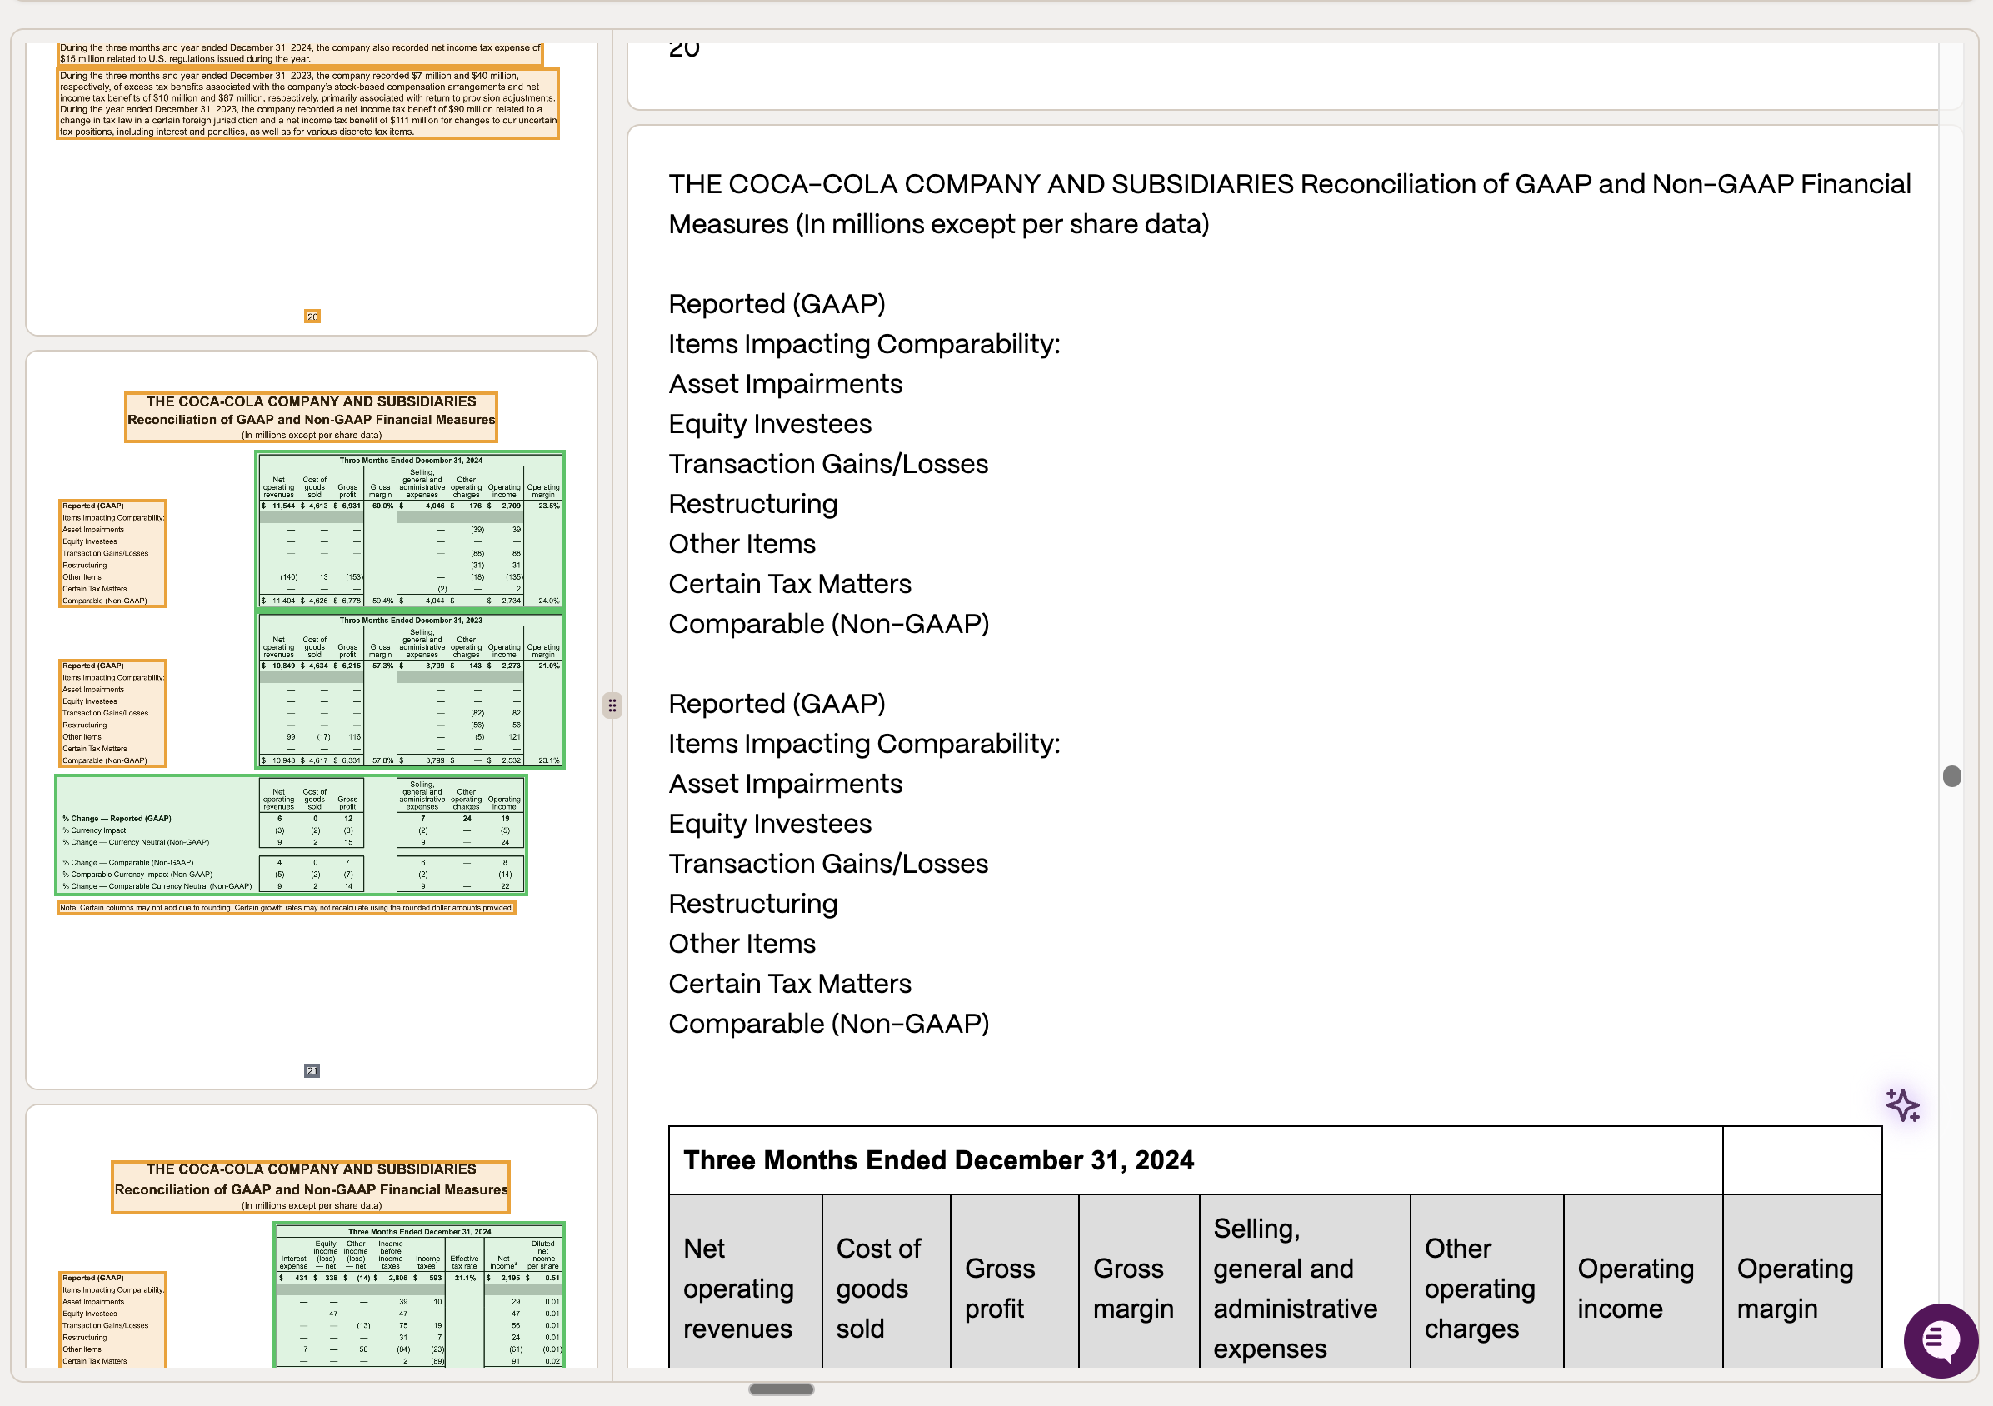Click the horizontal scrollbar at bottom

click(782, 1389)
